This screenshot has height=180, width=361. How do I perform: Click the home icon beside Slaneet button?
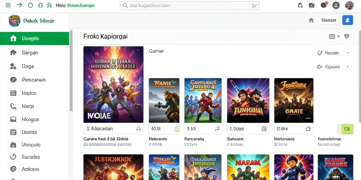point(311,20)
